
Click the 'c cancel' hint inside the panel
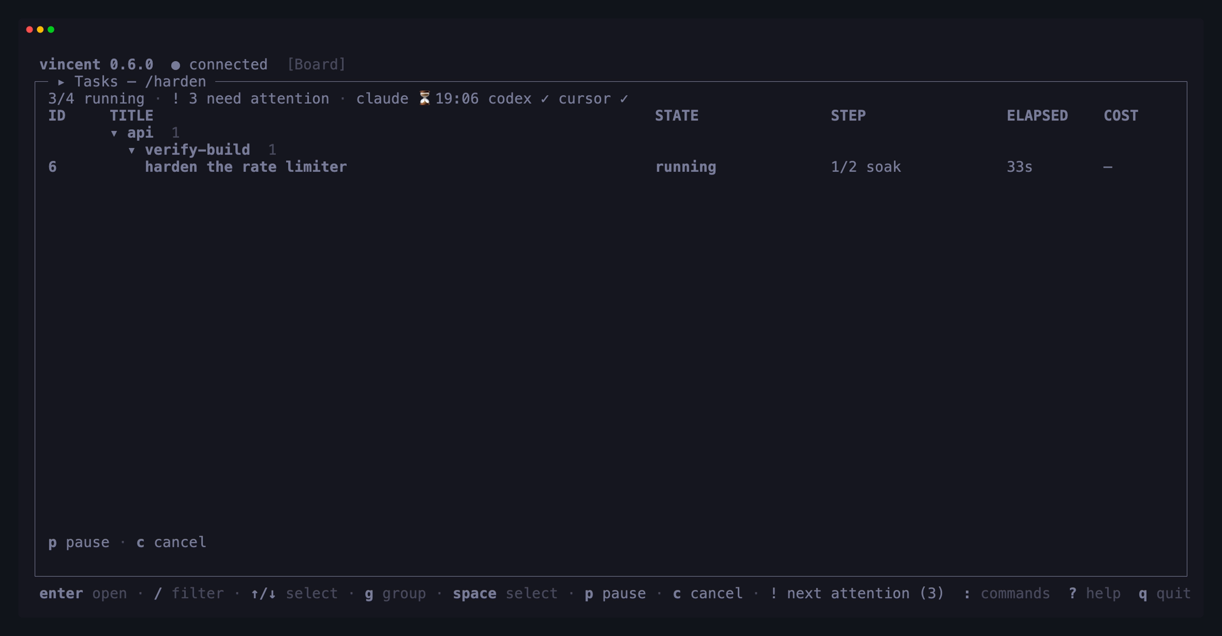pyautogui.click(x=172, y=542)
